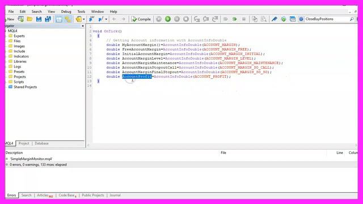Open the dropdown arrow beside yellow storage icon
This screenshot has width=363, height=204.
83,19
